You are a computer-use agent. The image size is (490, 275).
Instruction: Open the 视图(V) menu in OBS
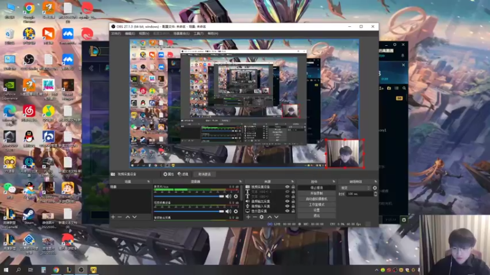pyautogui.click(x=144, y=34)
